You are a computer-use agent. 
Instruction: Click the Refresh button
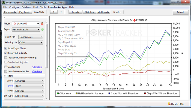pos(181,12)
